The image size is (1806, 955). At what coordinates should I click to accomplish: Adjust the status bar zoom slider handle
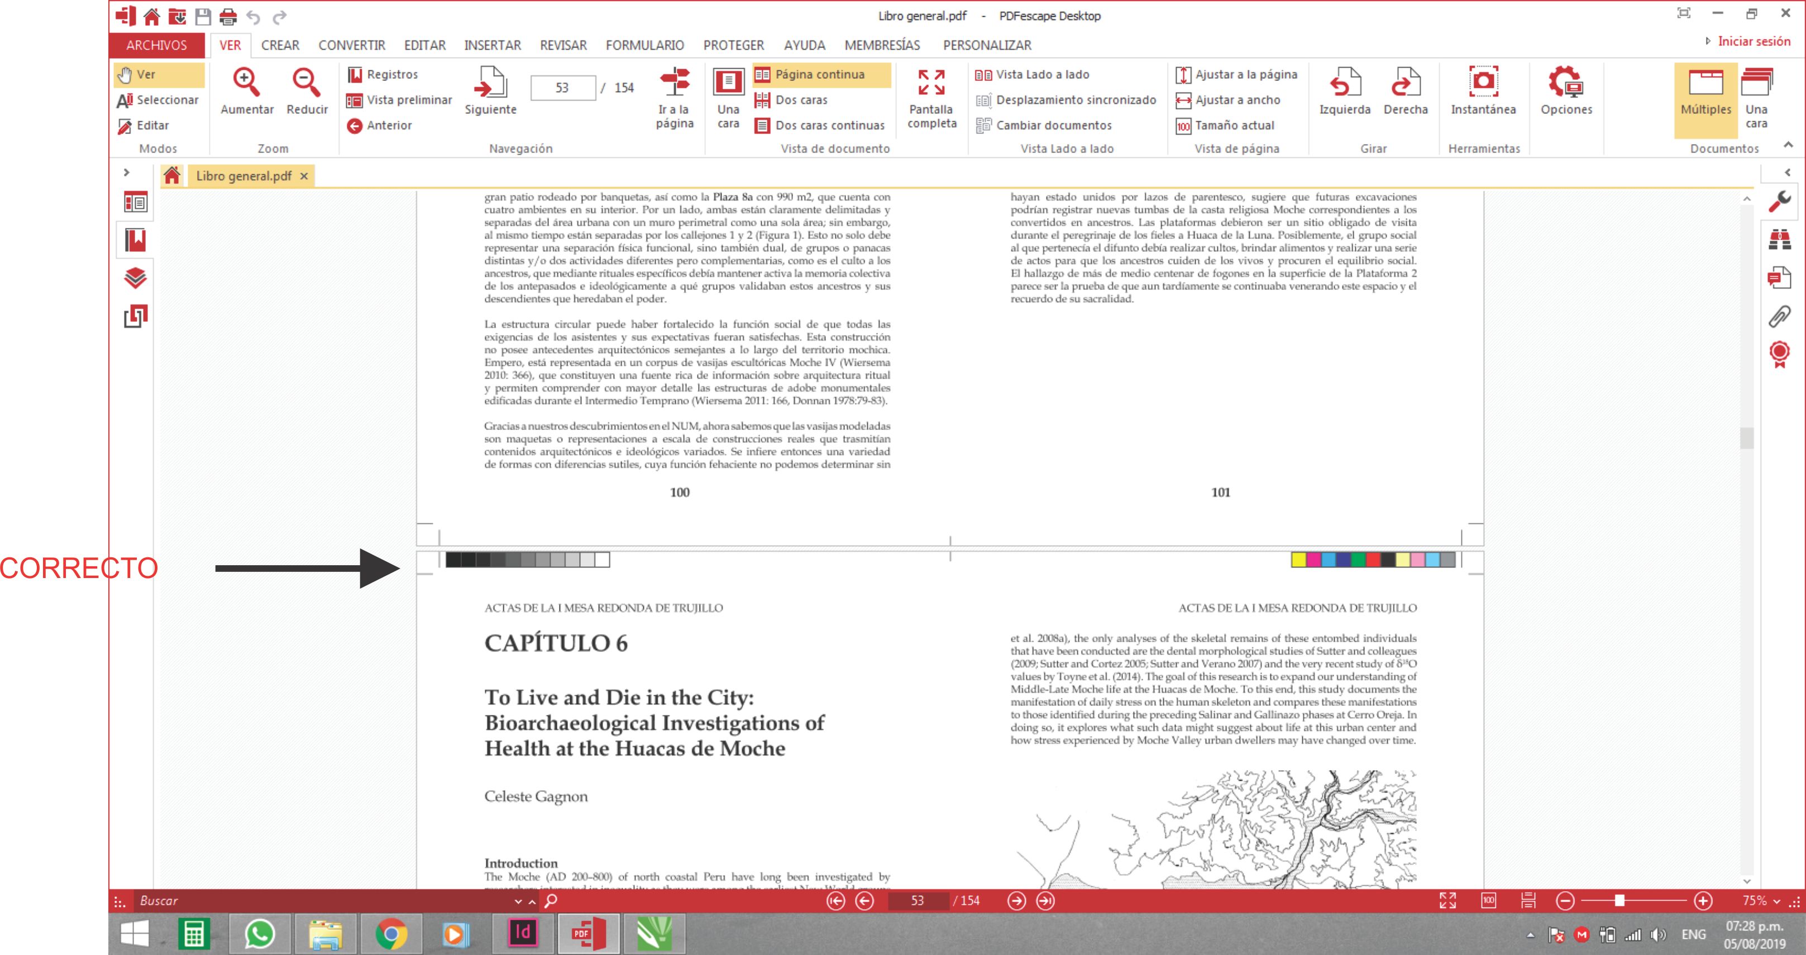pyautogui.click(x=1619, y=901)
